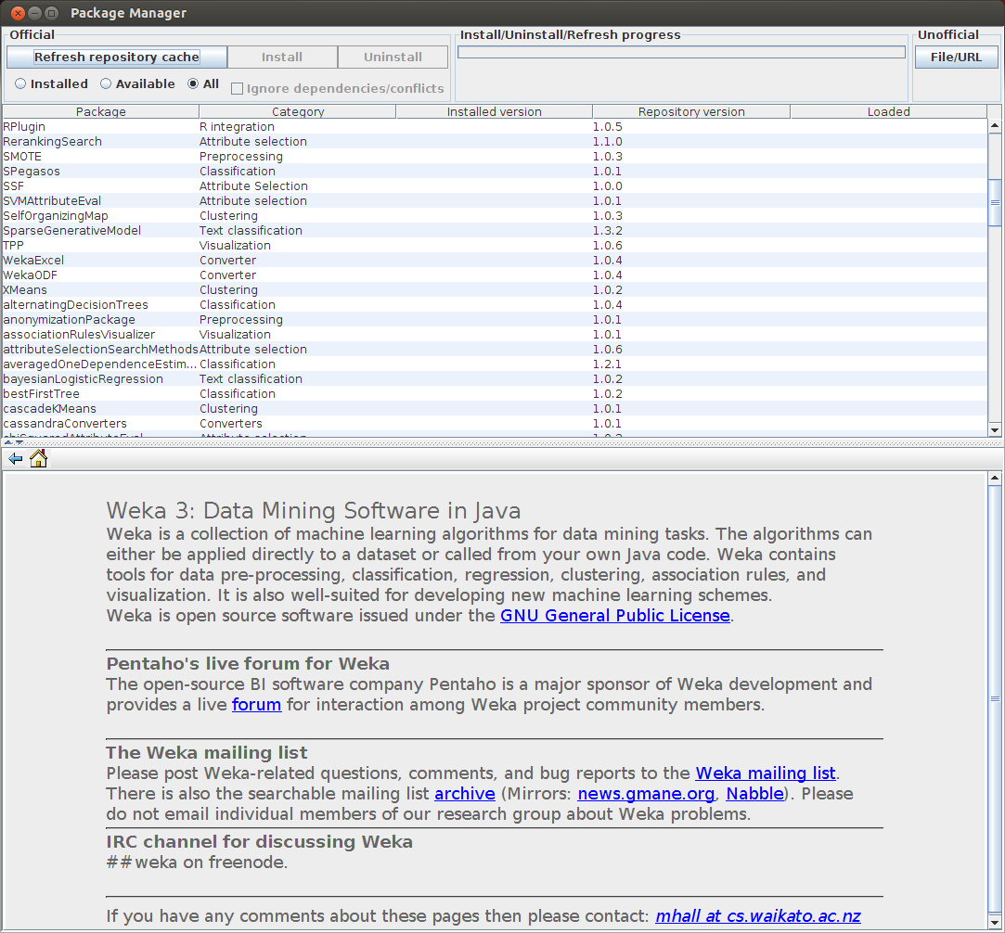Image resolution: width=1005 pixels, height=933 pixels.
Task: Open the archive link
Action: pyautogui.click(x=465, y=793)
